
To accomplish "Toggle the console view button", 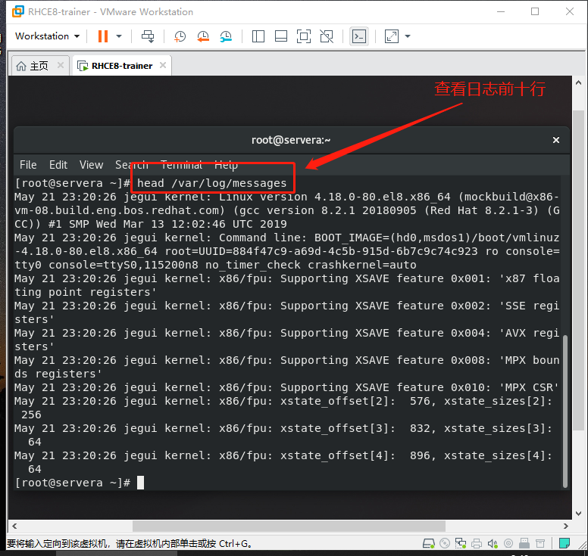I will [359, 36].
